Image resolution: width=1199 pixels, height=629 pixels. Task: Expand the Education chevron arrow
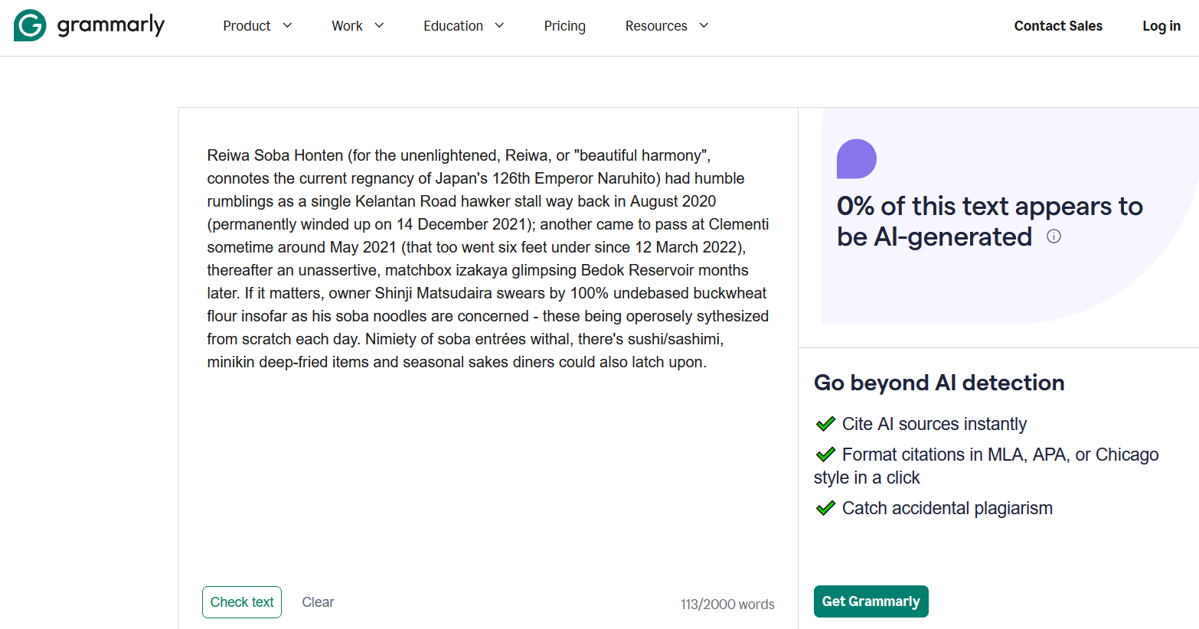click(499, 25)
